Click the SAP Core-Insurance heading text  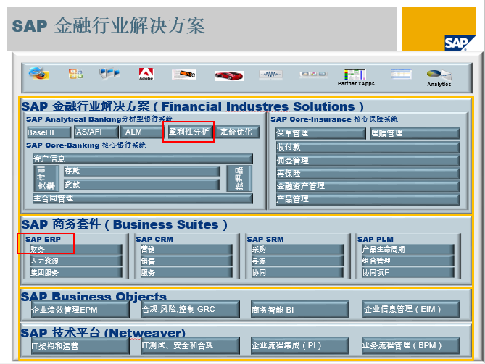(334, 119)
